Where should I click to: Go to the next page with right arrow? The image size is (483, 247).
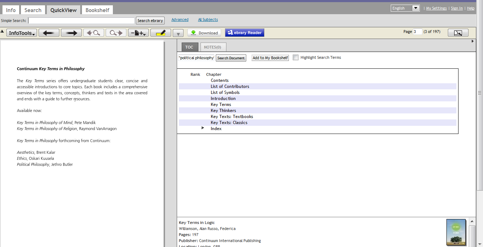[71, 33]
